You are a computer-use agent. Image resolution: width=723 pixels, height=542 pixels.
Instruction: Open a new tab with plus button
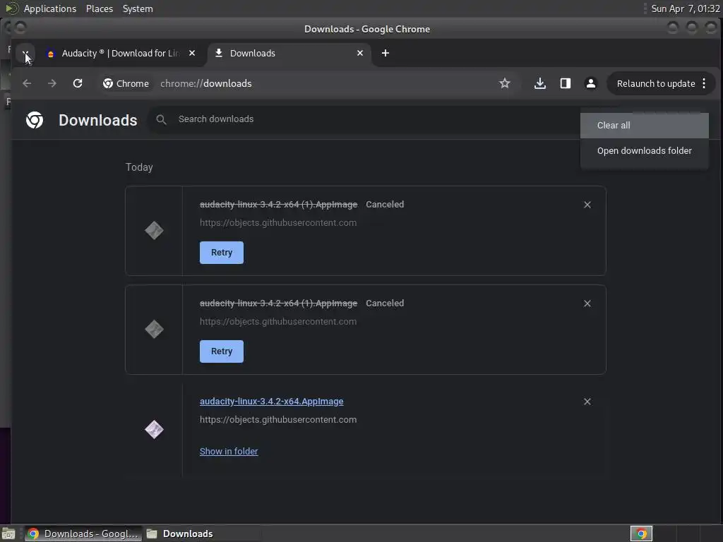(386, 53)
